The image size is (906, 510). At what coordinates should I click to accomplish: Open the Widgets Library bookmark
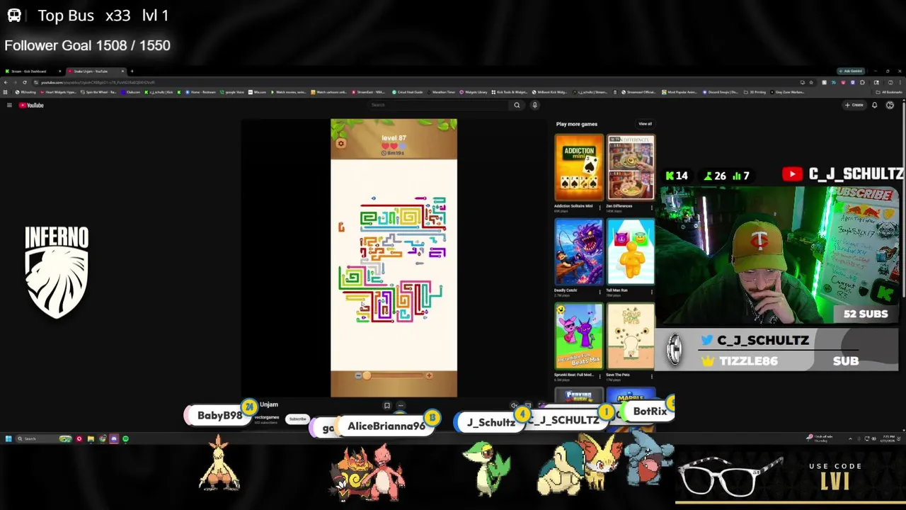[474, 92]
